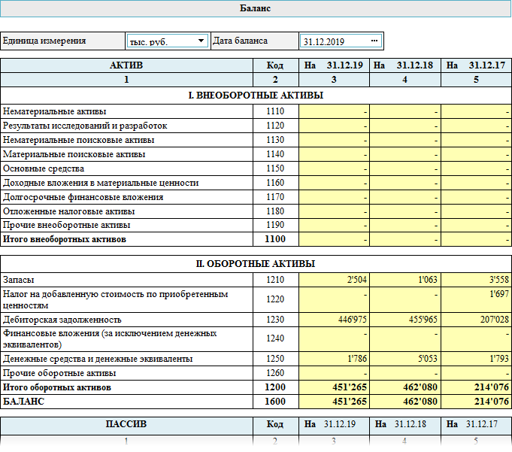
Task: Open the unit of measurement dropdown 'тыс. руб.'
Action: pos(167,41)
